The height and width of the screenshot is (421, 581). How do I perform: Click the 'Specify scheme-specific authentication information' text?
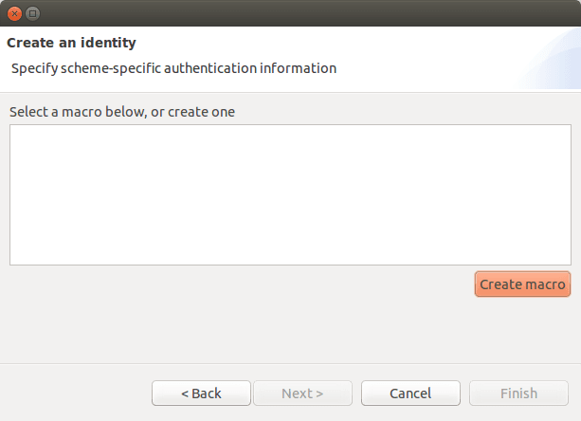[x=173, y=68]
